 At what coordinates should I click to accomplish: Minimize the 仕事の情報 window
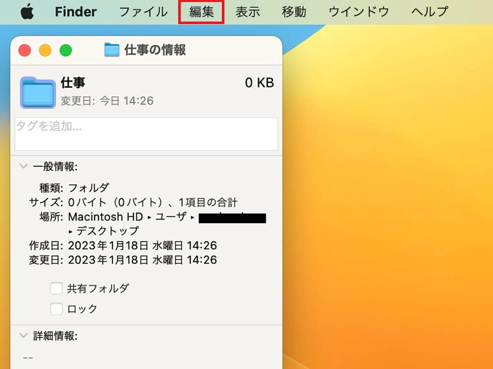pos(45,50)
